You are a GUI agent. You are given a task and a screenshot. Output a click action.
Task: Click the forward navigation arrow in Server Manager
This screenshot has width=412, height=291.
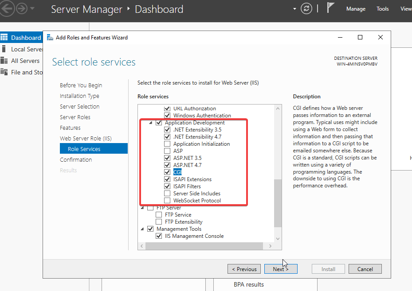click(22, 8)
